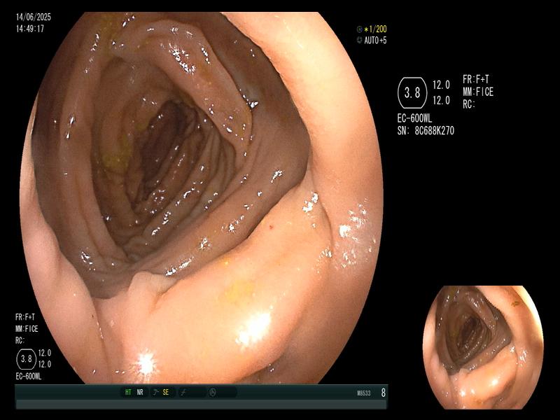Click the EC-600WL label overlaid on main image

tap(29, 377)
